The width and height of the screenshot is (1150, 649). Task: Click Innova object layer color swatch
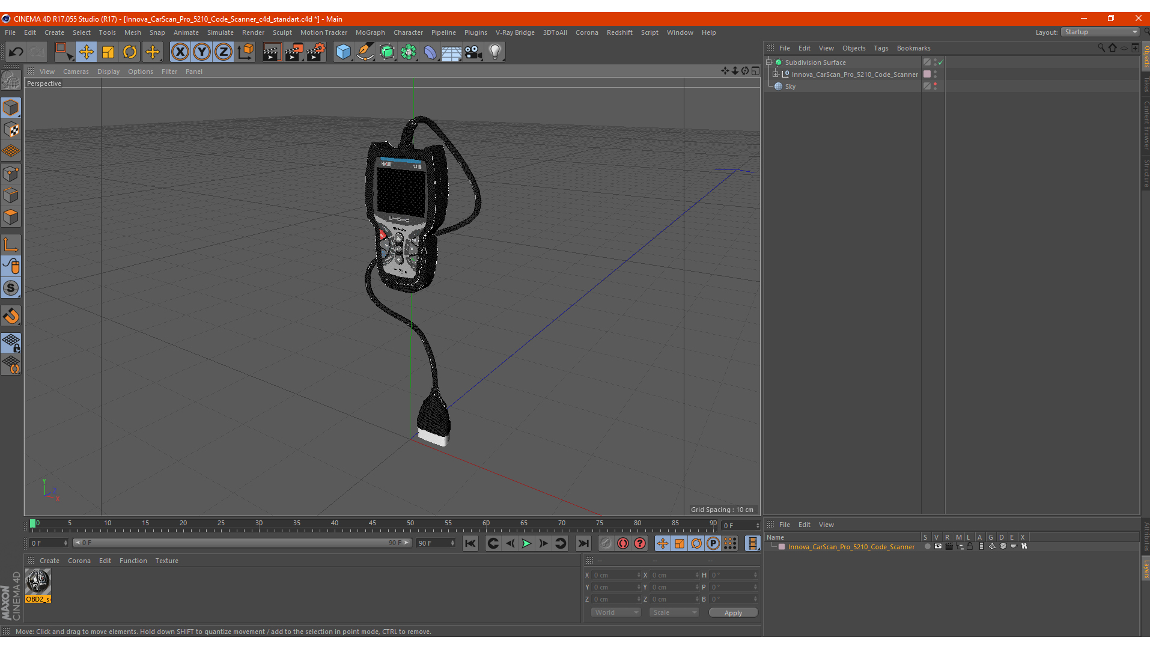[x=927, y=75]
